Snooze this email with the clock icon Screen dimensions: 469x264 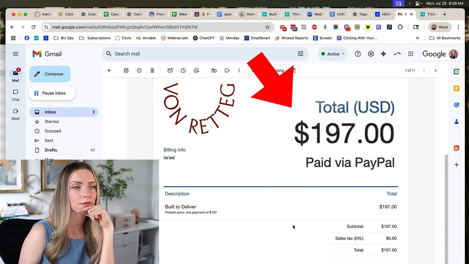coord(183,70)
